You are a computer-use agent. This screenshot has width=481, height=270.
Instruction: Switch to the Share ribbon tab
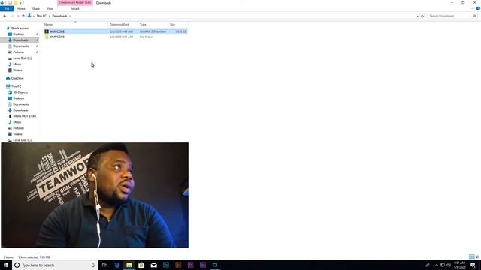pos(36,9)
